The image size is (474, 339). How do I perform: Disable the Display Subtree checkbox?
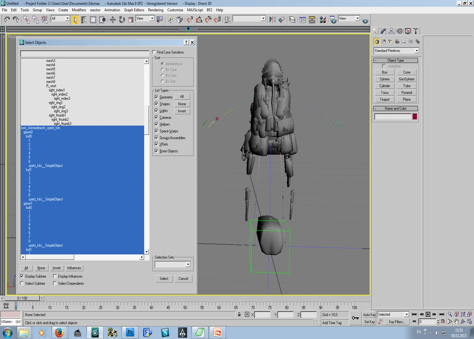click(x=22, y=276)
